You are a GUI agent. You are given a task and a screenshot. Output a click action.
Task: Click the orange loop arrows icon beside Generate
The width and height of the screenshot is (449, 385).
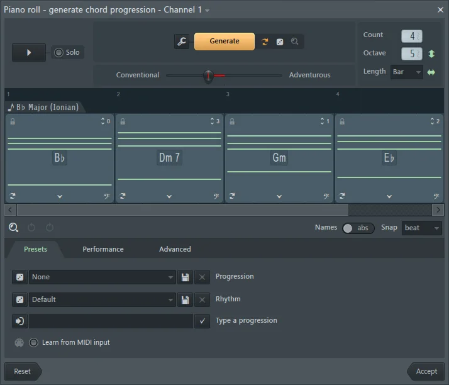tap(265, 42)
